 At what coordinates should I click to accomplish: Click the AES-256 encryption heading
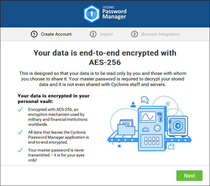[105, 58]
